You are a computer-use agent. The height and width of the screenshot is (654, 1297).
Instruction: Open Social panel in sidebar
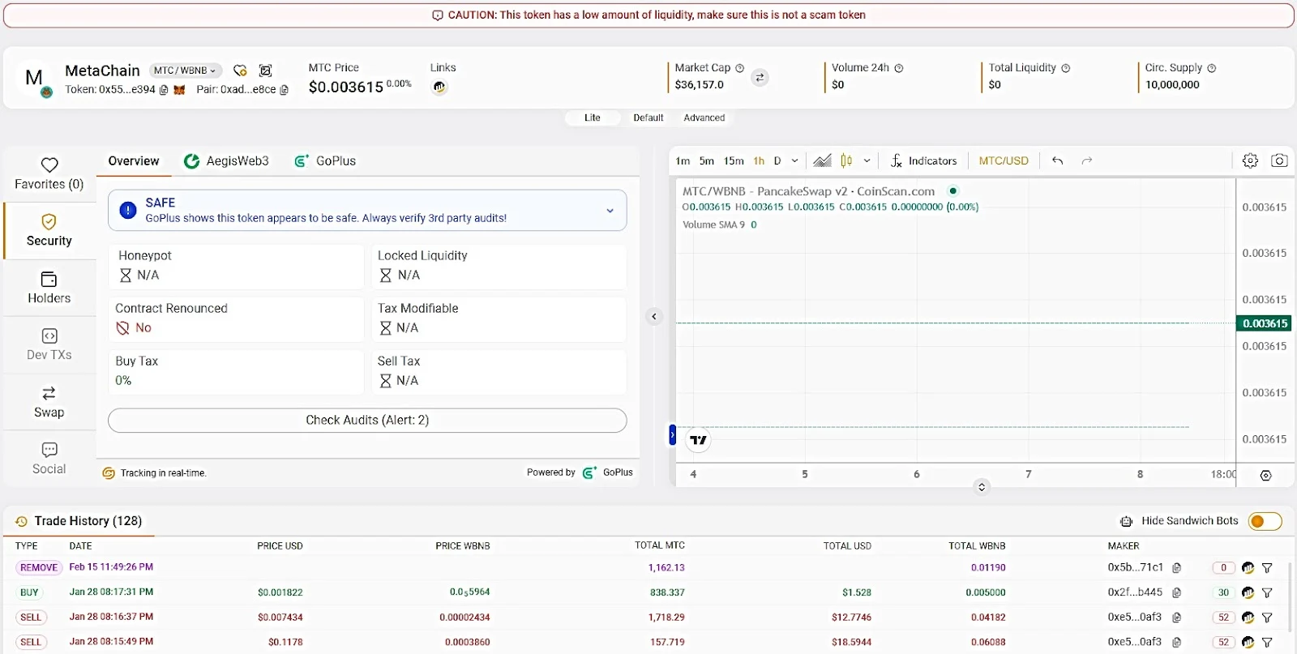tap(49, 459)
